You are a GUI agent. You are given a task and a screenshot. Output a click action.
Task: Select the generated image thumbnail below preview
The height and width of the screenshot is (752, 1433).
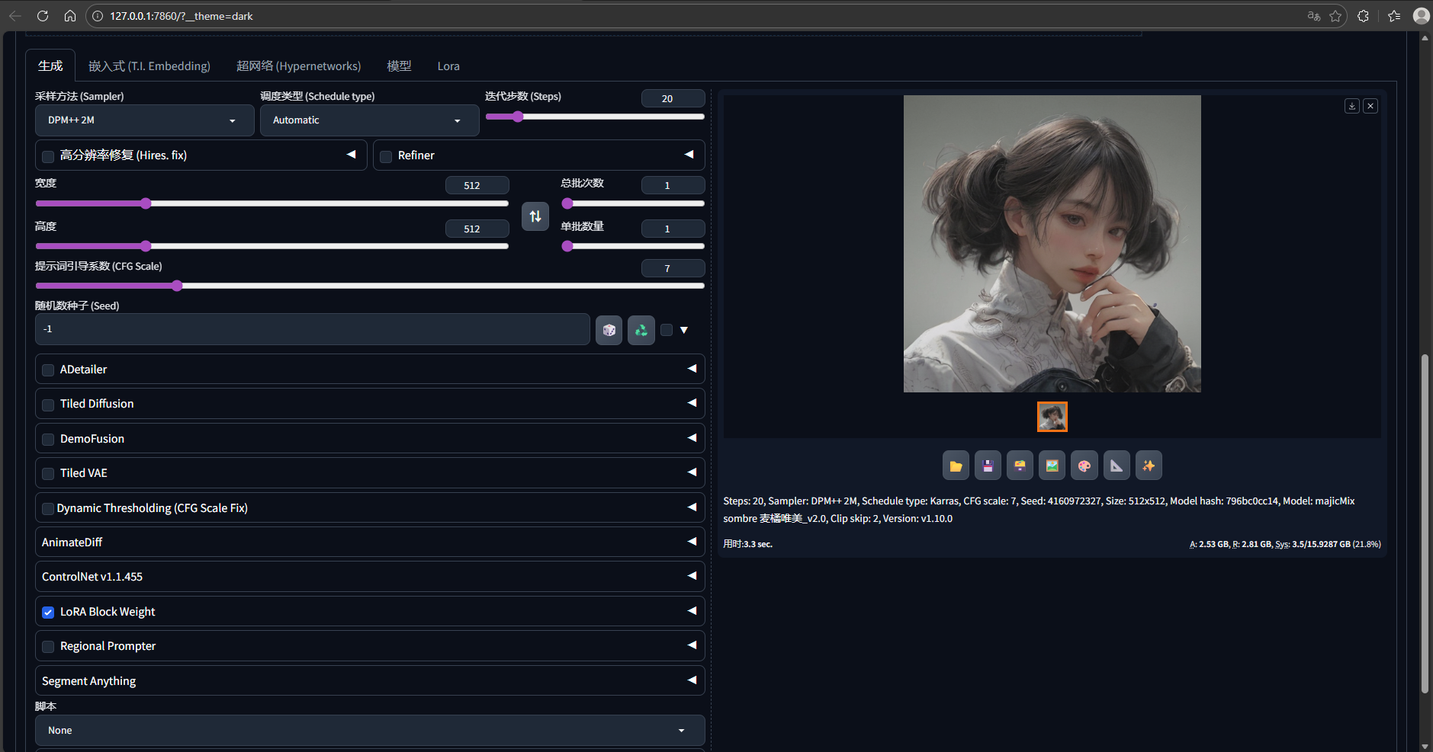pyautogui.click(x=1052, y=417)
